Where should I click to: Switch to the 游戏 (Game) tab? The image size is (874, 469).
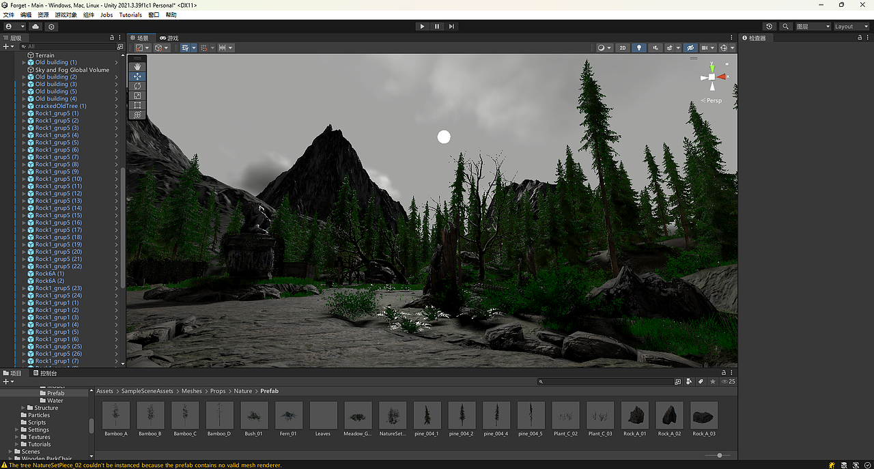169,38
